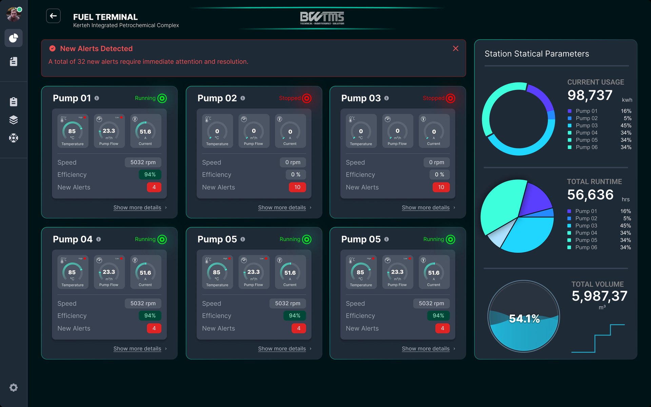651x407 pixels.
Task: Click the BWTMS logo
Action: [x=322, y=18]
